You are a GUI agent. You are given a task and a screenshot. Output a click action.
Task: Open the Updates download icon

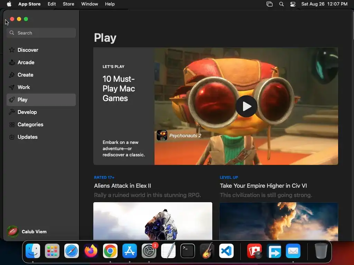click(12, 137)
